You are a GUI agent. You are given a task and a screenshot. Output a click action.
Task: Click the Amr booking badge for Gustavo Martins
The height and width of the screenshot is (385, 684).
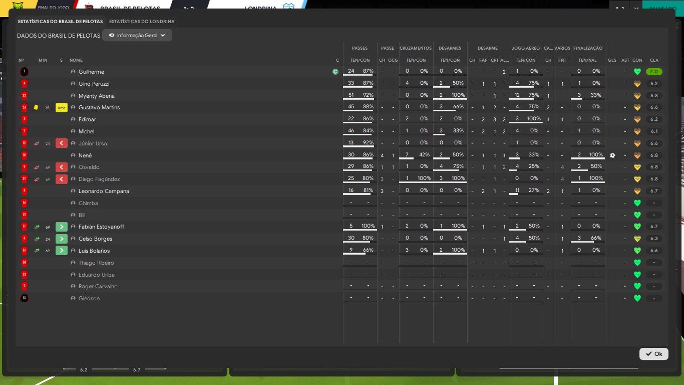(x=62, y=107)
